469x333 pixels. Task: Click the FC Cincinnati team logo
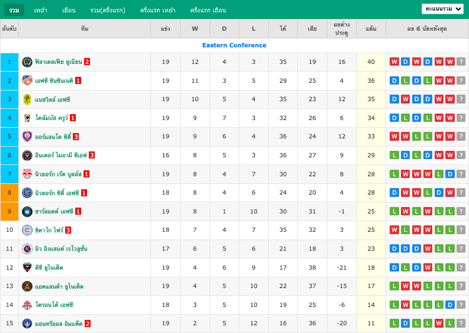[27, 80]
